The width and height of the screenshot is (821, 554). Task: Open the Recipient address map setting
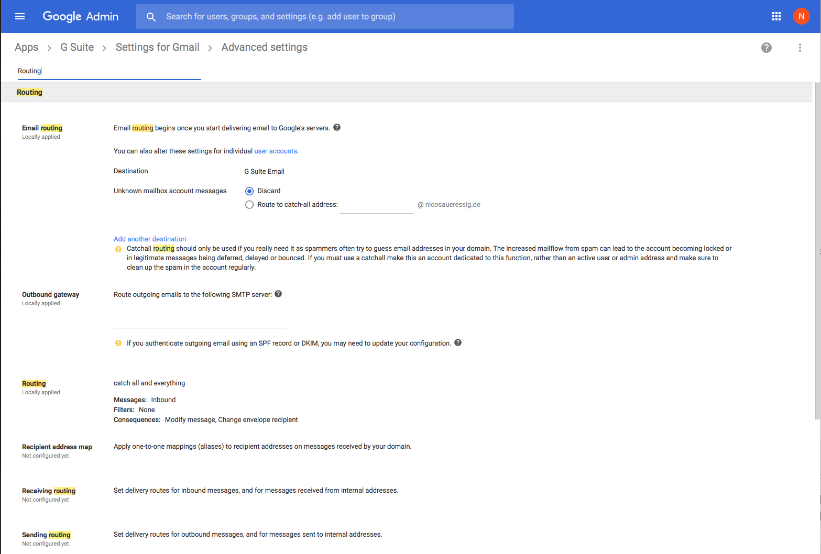[57, 447]
